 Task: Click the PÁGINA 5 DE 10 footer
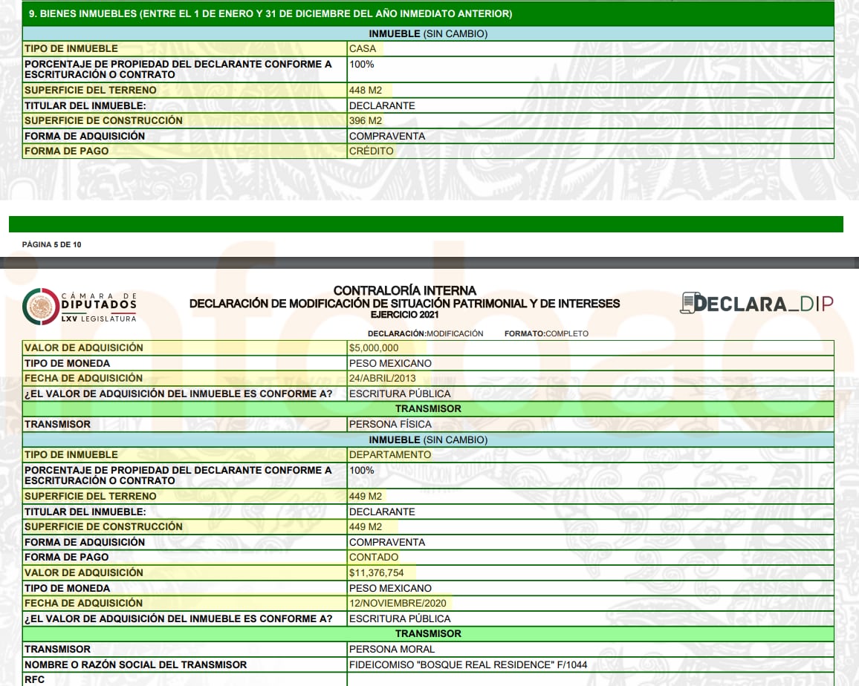[51, 244]
